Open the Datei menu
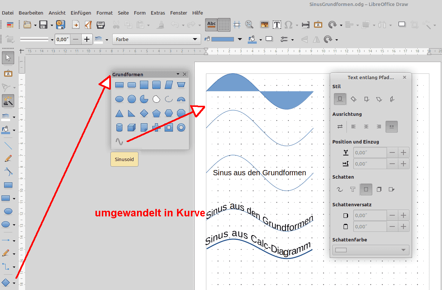 click(7, 13)
